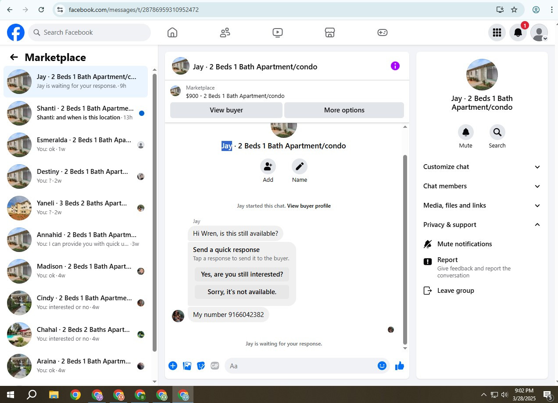Open the Friends icon in top navigation
The height and width of the screenshot is (403, 558).
225,32
